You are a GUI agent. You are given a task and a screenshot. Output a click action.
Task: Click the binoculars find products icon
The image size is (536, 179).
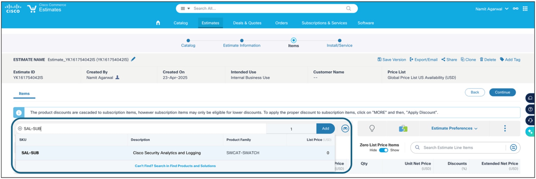(x=345, y=129)
